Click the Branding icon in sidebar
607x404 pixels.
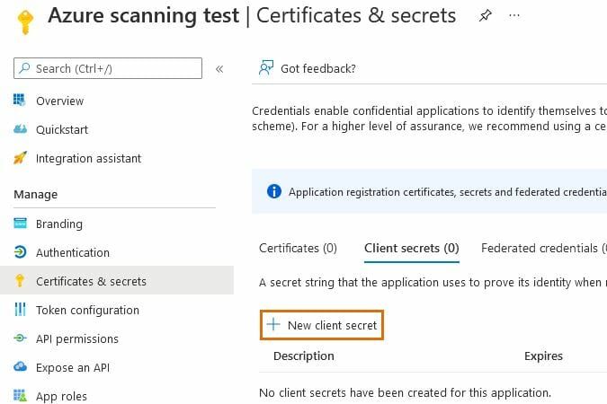point(20,224)
